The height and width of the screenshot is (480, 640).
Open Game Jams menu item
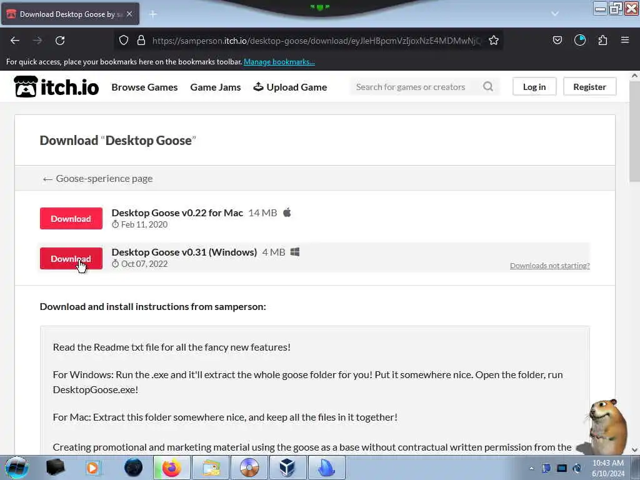[216, 87]
